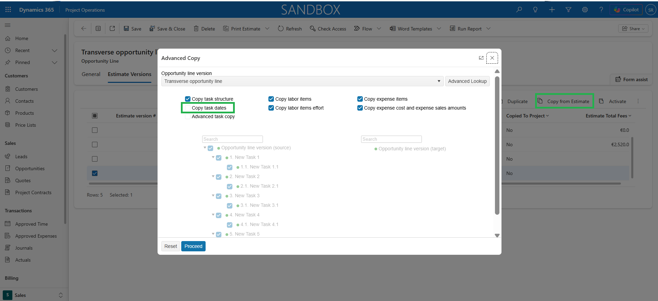658x301 pixels.
Task: Click the advanced filter funnel icon
Action: [x=568, y=10]
